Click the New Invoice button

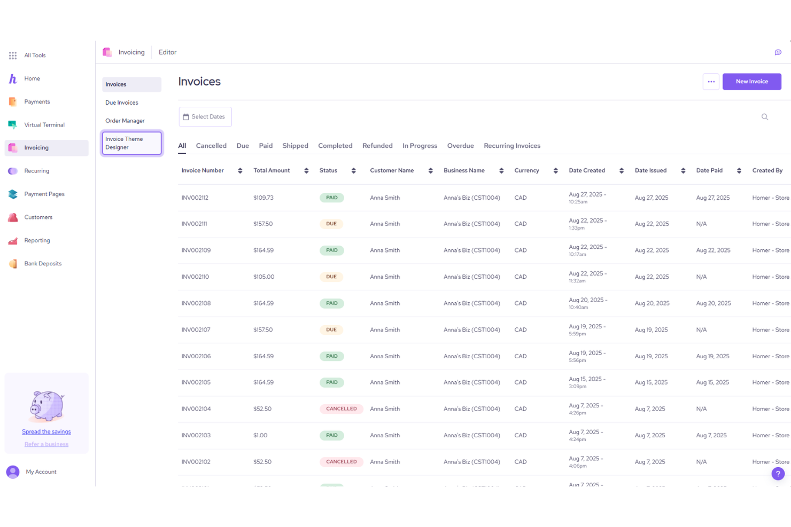pos(751,81)
